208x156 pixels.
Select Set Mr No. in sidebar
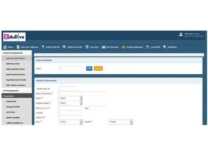click(17, 112)
